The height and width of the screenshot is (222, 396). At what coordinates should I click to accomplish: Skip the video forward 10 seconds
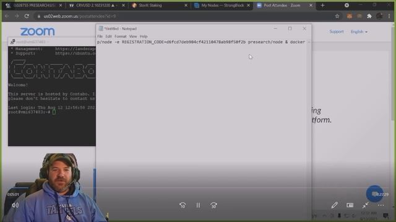(213, 205)
